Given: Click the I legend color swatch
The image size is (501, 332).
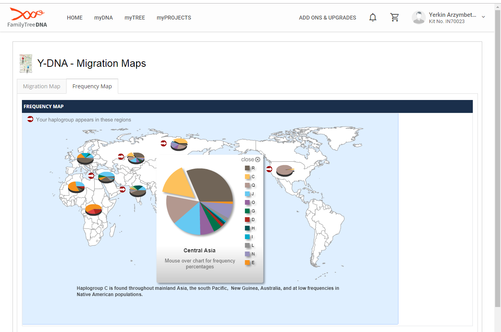Looking at the screenshot, I should pos(247,237).
